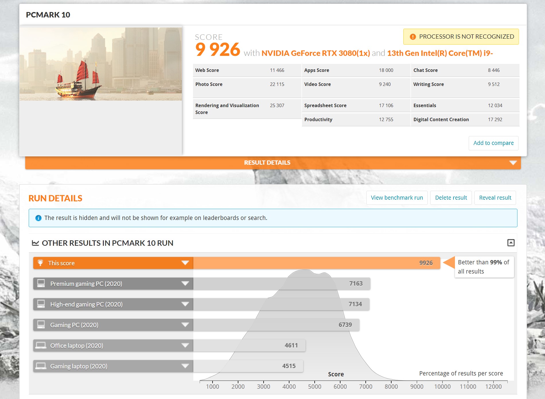Select the Digital Content Creation row

[x=465, y=119]
